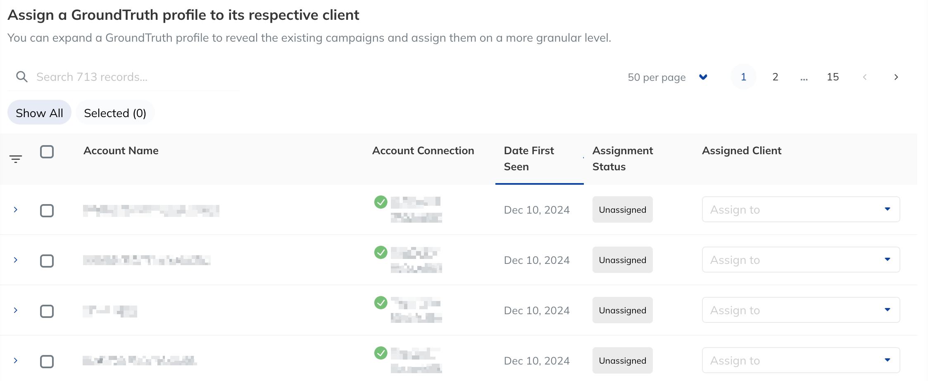Click the search magnifier icon
The height and width of the screenshot is (381, 928).
coord(22,77)
